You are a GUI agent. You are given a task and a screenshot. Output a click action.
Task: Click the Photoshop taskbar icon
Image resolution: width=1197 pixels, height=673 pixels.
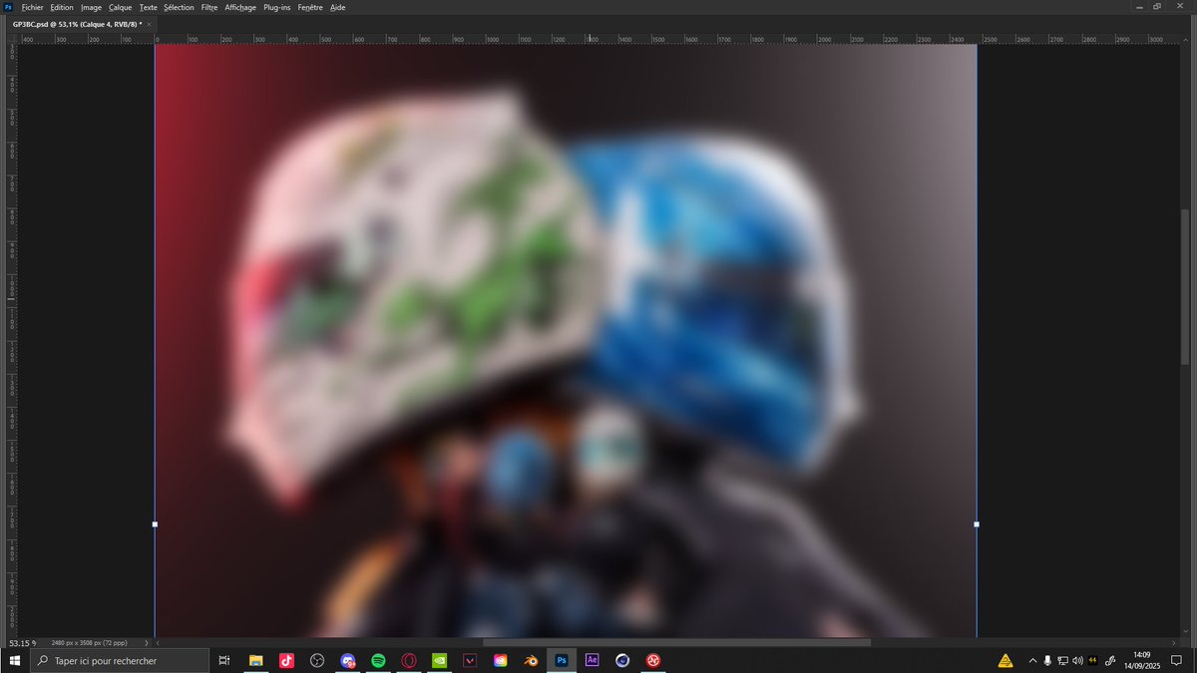point(562,660)
